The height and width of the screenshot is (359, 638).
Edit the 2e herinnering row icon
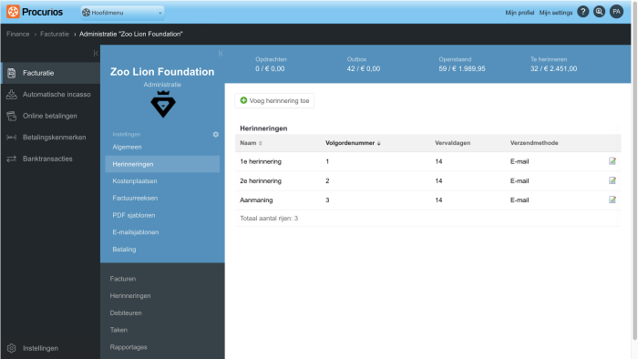point(612,180)
